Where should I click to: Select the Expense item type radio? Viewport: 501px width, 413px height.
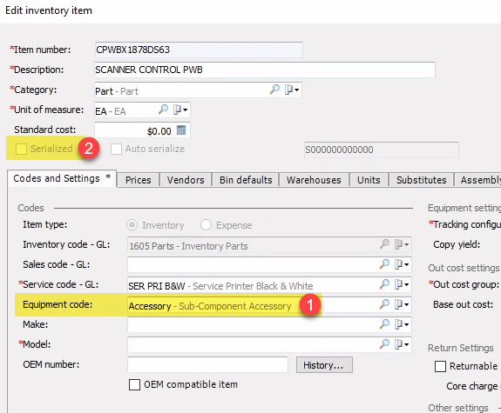coord(206,225)
